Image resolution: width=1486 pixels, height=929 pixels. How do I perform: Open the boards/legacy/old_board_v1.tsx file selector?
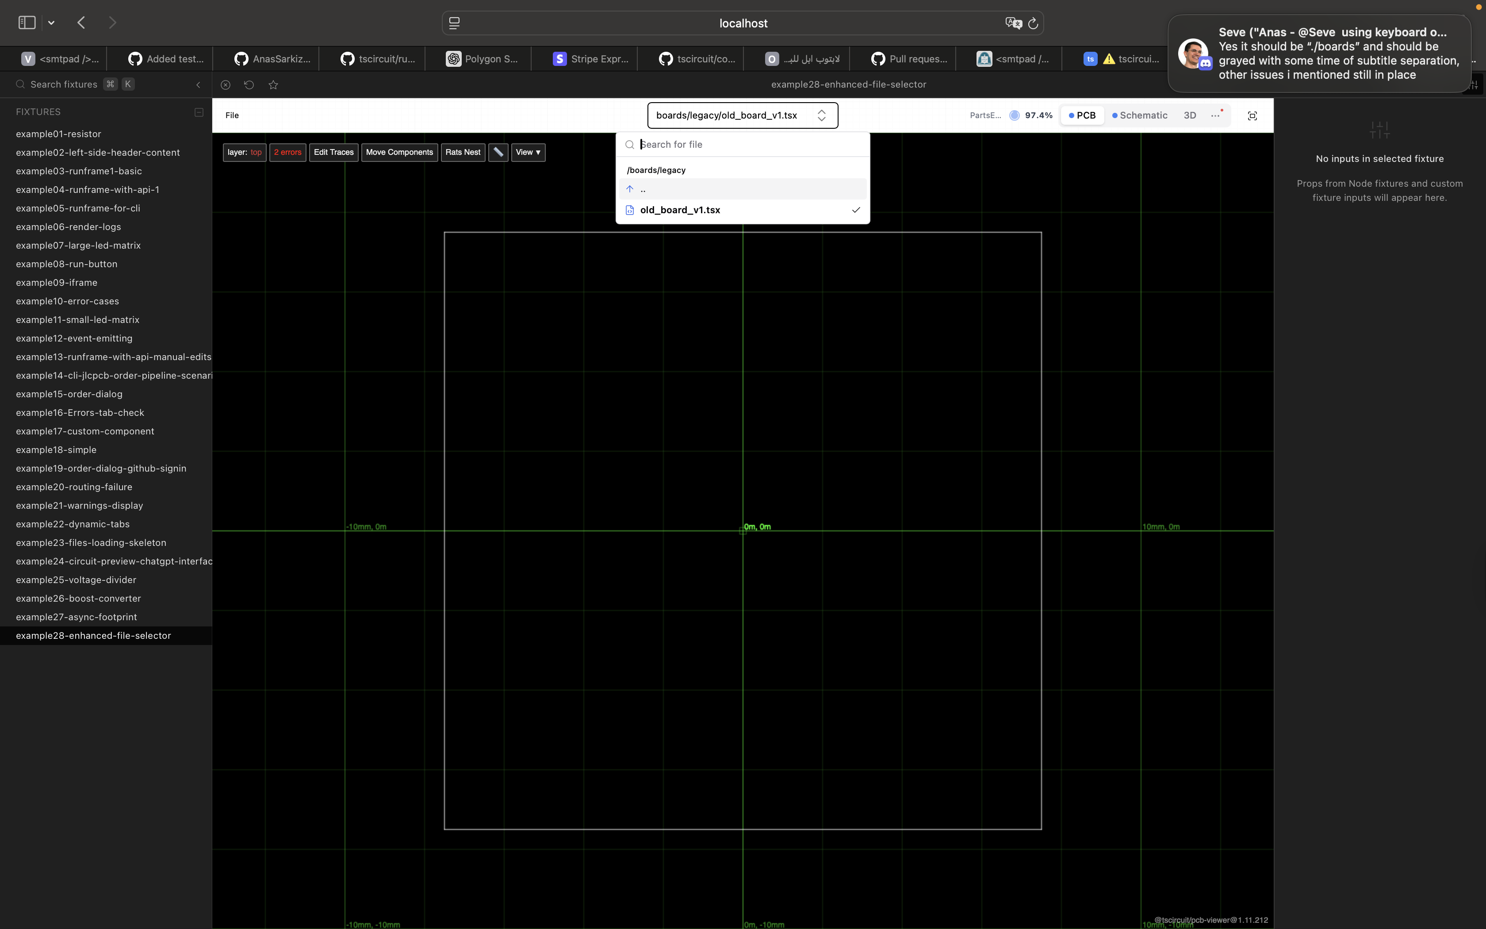click(x=742, y=115)
